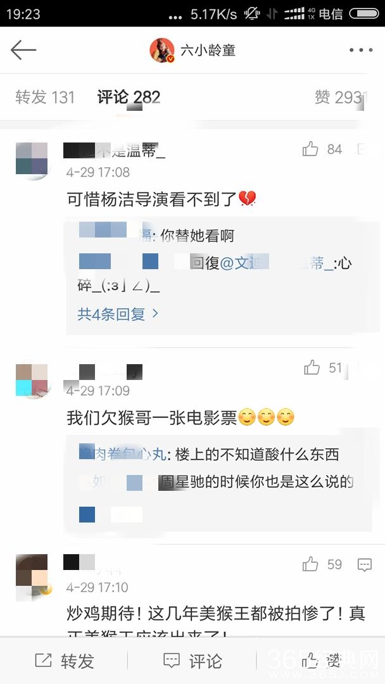
Task: Tap the 评论 button in bottom bar
Action: [192, 661]
